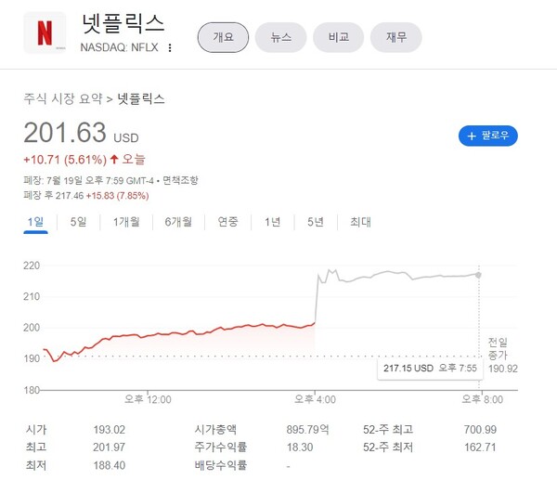Show the 6개월 chart range
This screenshot has width=557, height=480.
pyautogui.click(x=177, y=222)
